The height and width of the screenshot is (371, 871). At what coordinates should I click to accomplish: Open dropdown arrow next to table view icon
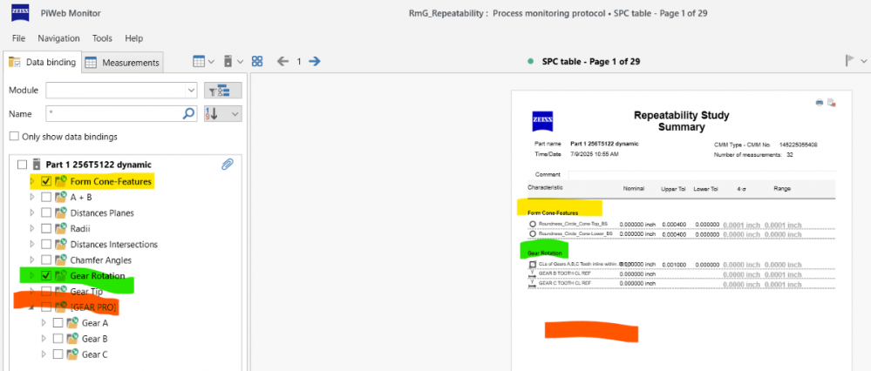point(212,62)
